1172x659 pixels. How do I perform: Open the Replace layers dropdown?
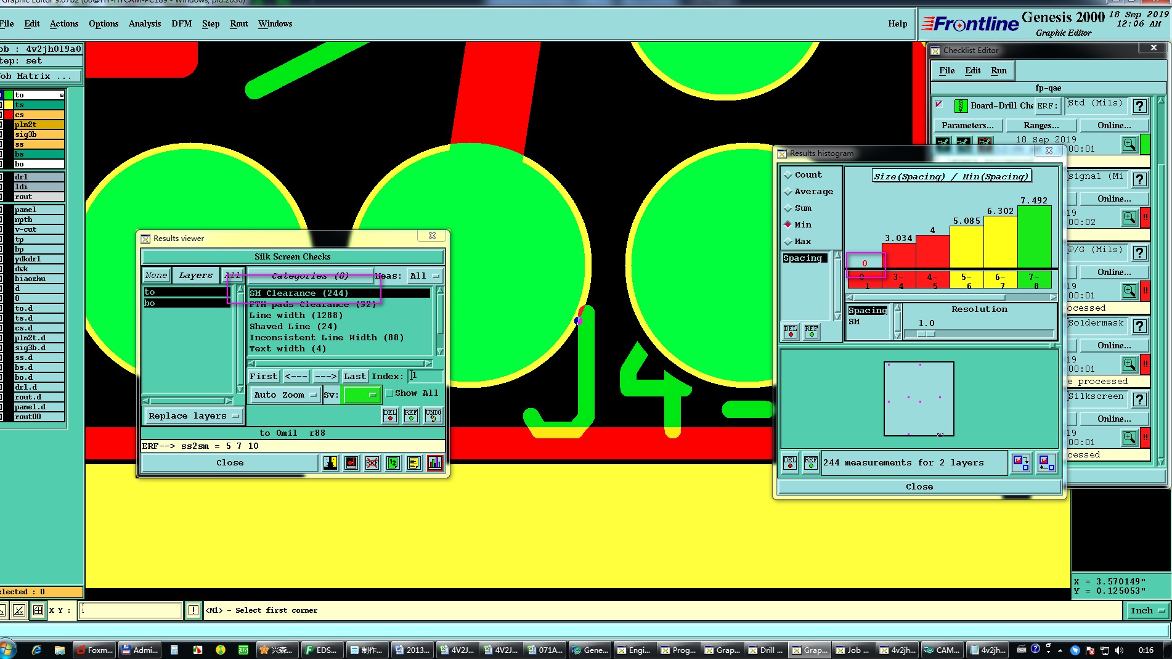click(x=193, y=415)
